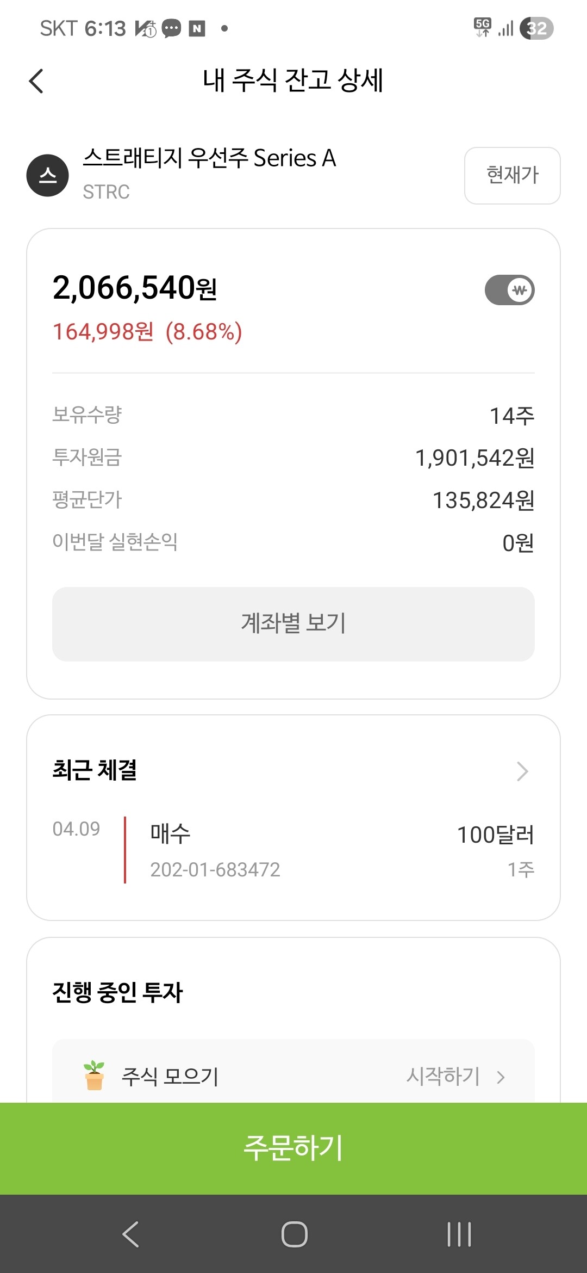Tap the 시작하기 link
The width and height of the screenshot is (587, 1273).
pyautogui.click(x=443, y=1076)
